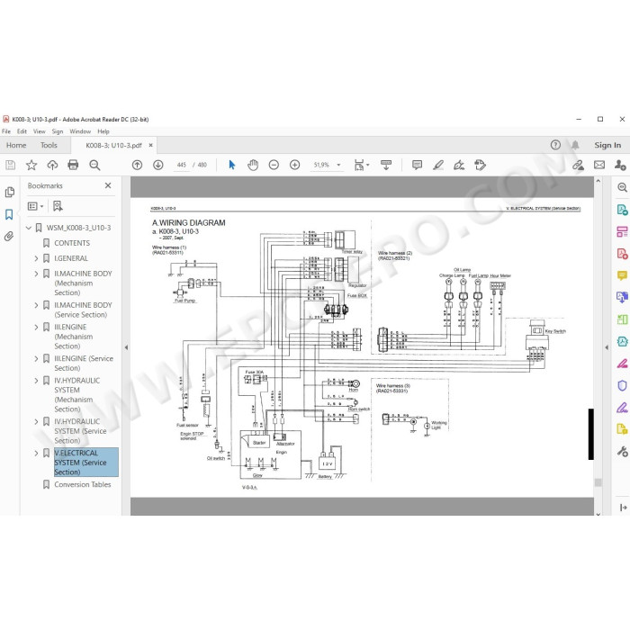Select the Highlight text pen
630x630 pixels.
[438, 165]
